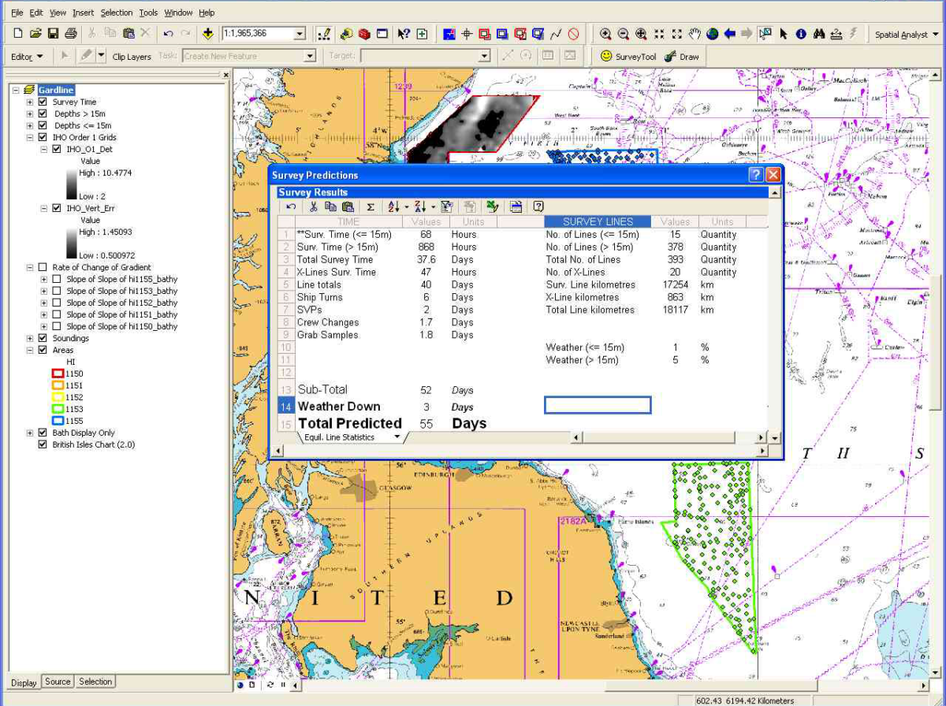
Task: Switch to the Selection tab in table of contents
Action: [95, 682]
